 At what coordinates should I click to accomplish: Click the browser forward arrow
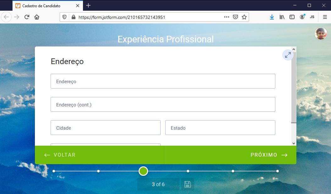(x=17, y=17)
